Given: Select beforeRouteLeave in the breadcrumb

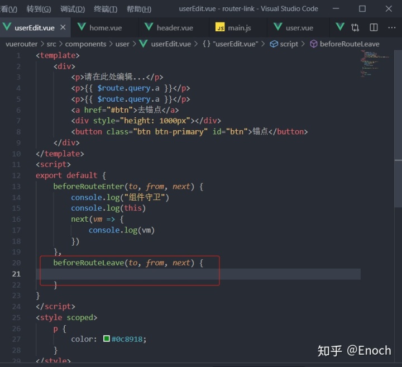Looking at the screenshot, I should point(350,44).
